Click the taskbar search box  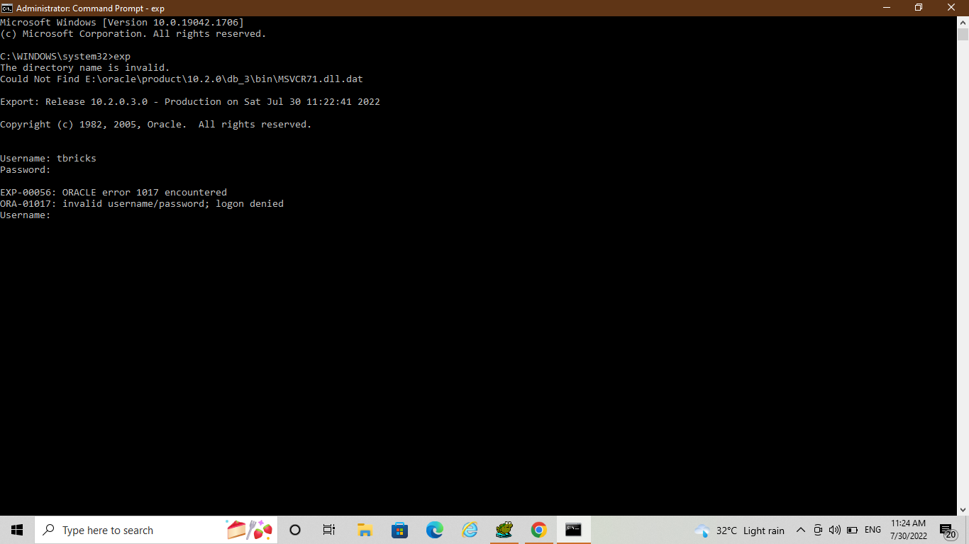pyautogui.click(x=156, y=530)
